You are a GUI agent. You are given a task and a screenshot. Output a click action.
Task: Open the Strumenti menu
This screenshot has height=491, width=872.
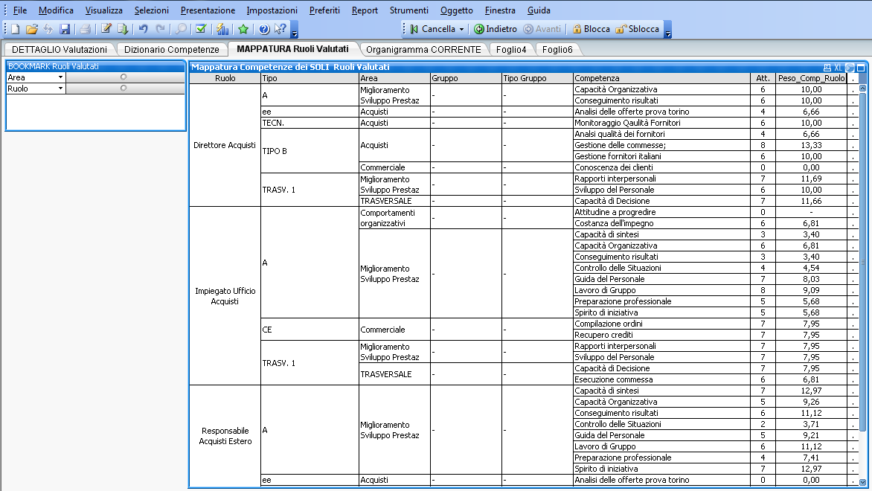(409, 10)
